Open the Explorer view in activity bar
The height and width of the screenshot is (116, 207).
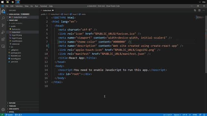pyautogui.click(x=3, y=12)
